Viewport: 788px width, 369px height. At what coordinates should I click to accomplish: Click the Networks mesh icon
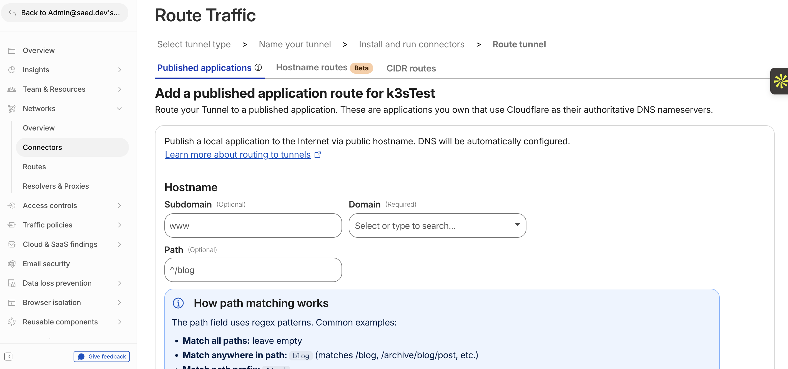coord(12,109)
